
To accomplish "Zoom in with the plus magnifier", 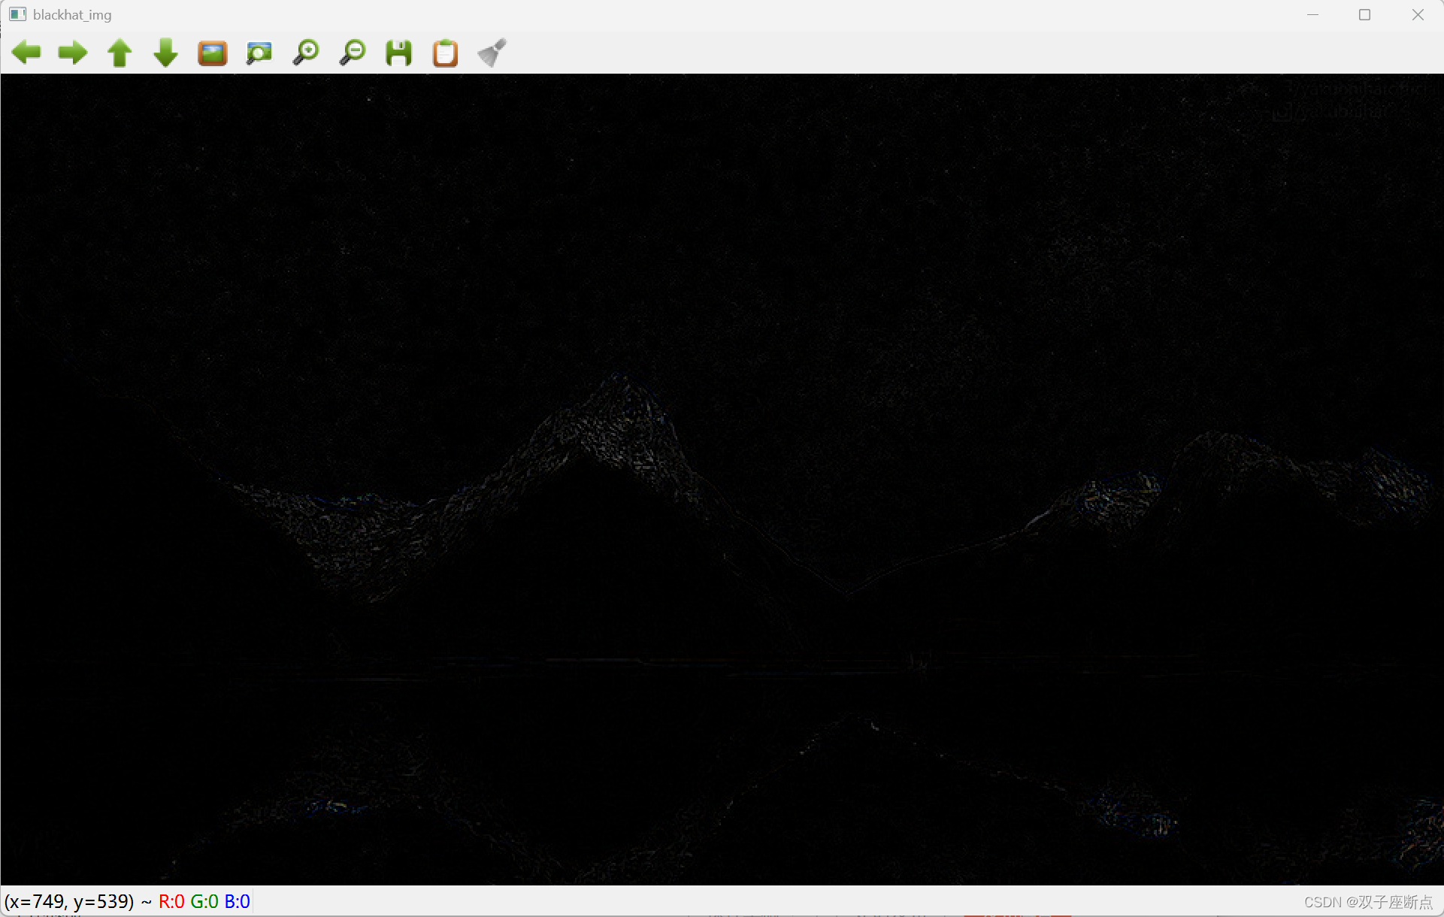I will pyautogui.click(x=306, y=53).
